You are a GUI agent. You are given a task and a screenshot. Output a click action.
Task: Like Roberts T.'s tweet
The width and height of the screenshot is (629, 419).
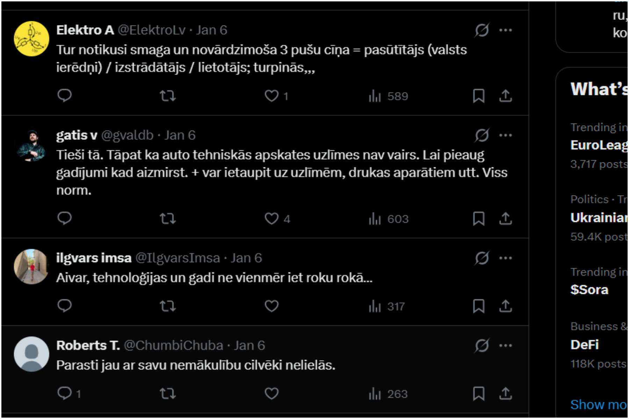click(x=272, y=394)
